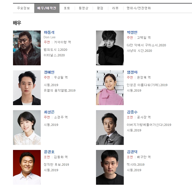
Task: Open 박정민 black-and-white portrait thumbnail
Action: pyautogui.click(x=110, y=48)
